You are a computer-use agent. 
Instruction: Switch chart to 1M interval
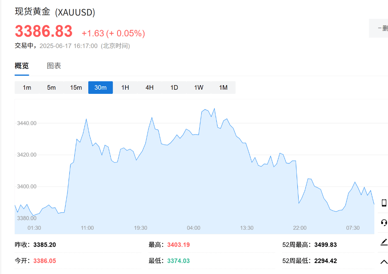[x=223, y=87]
